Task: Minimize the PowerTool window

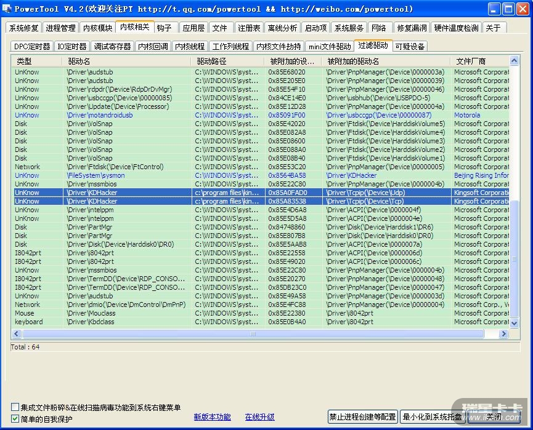Action: (x=494, y=9)
